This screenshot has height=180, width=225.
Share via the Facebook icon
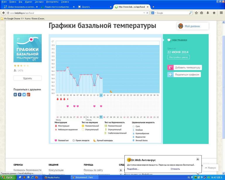(x=20, y=95)
